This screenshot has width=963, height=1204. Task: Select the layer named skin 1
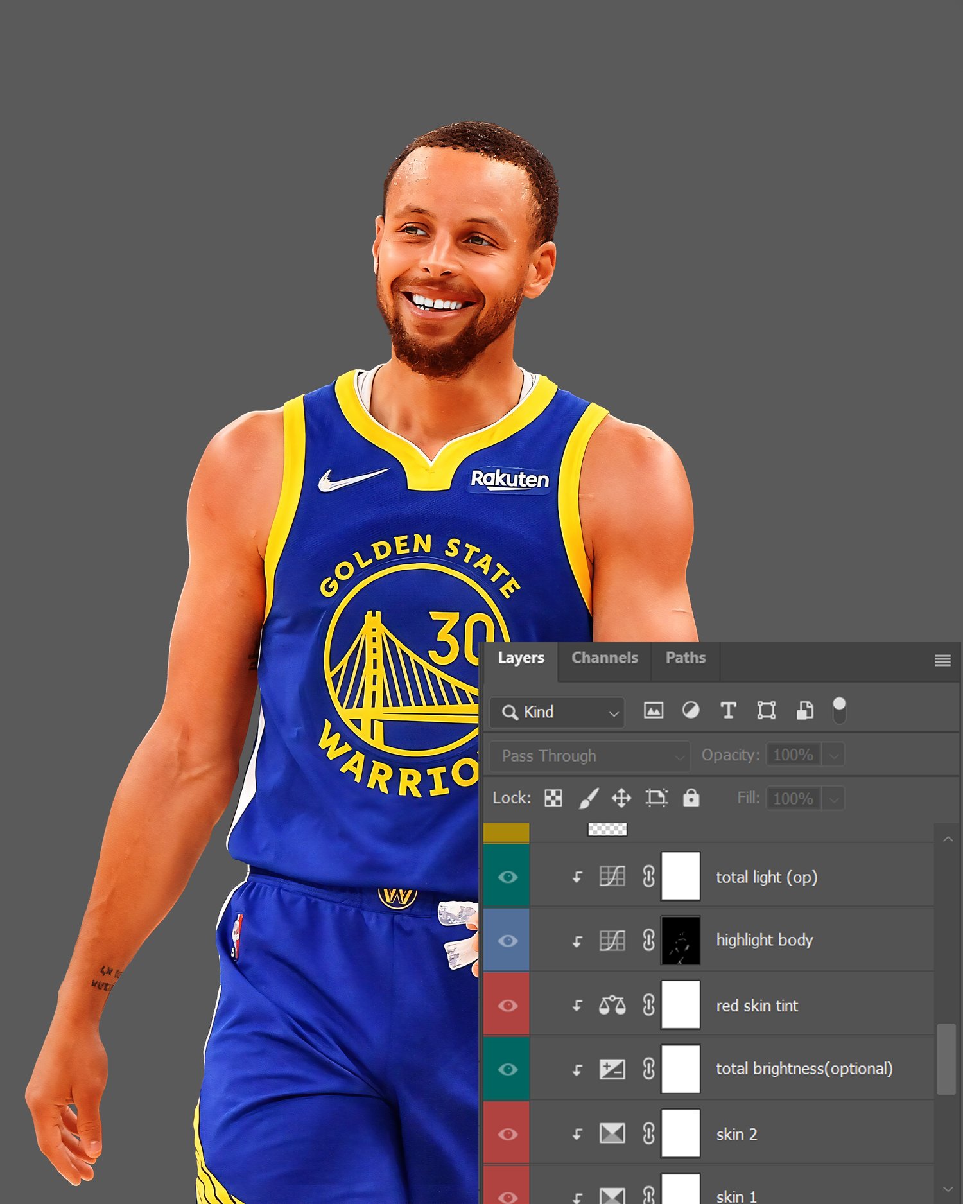click(x=736, y=1196)
